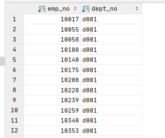Select row number 12 header
Image resolution: width=165 pixels, height=138 pixels.
pos(14,131)
